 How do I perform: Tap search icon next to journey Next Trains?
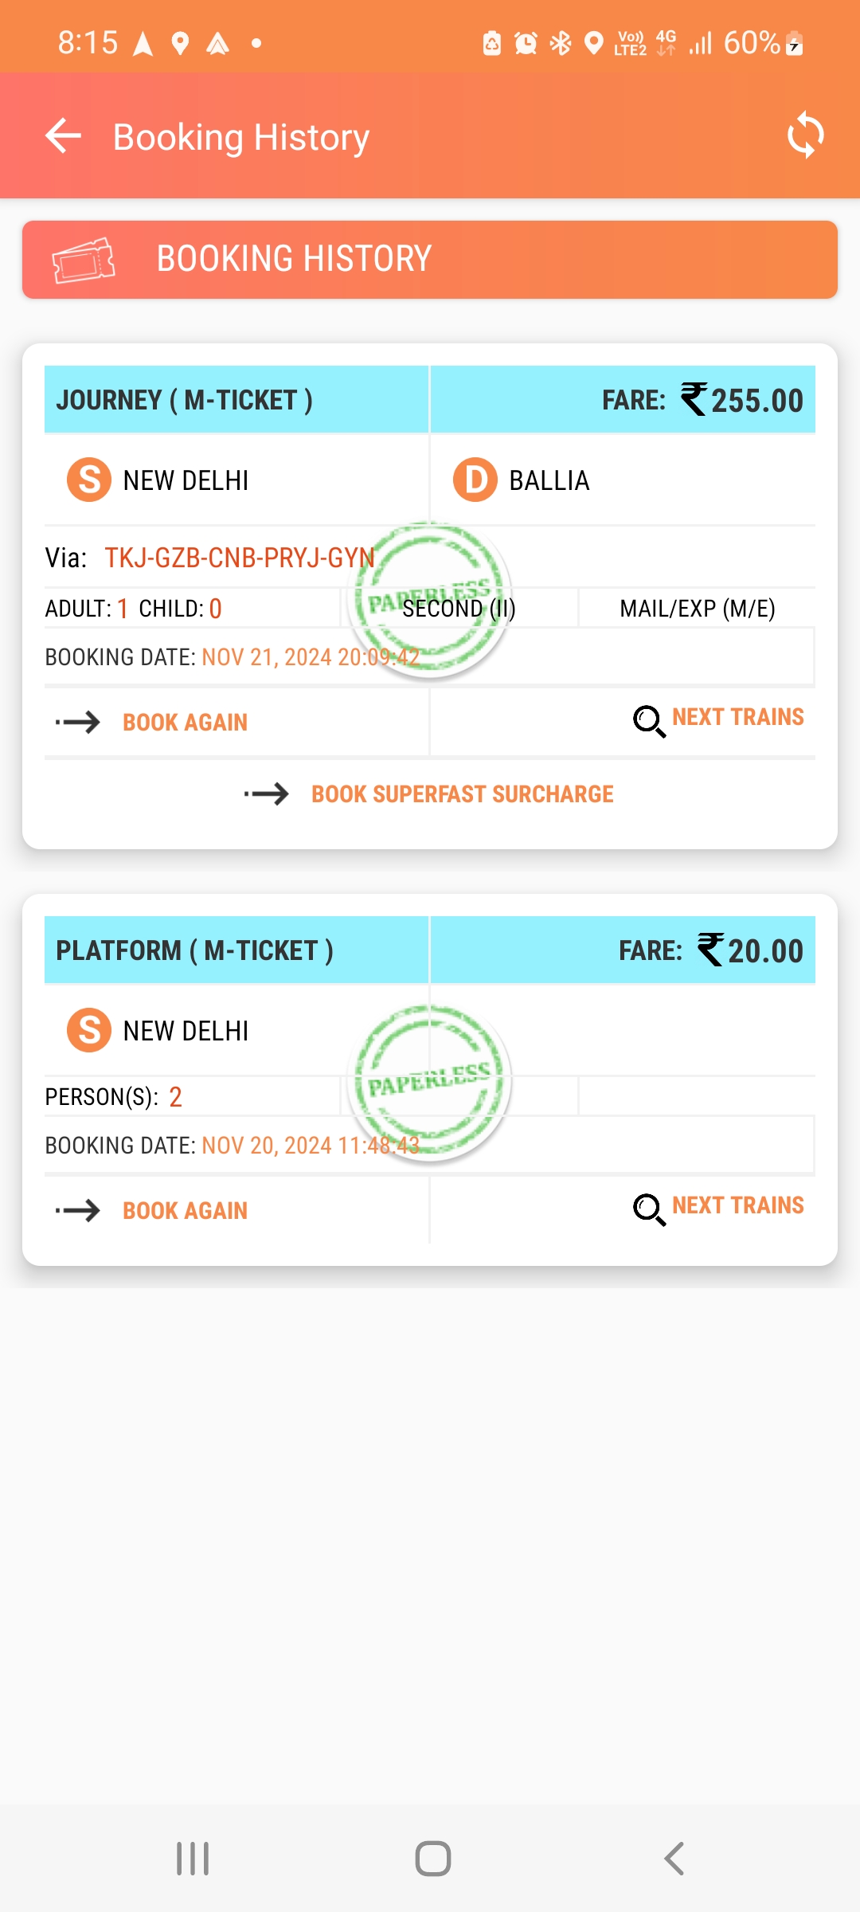coord(649,722)
